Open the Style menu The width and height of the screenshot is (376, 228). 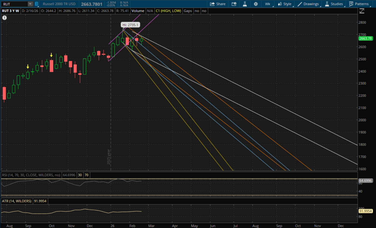[x=285, y=4]
